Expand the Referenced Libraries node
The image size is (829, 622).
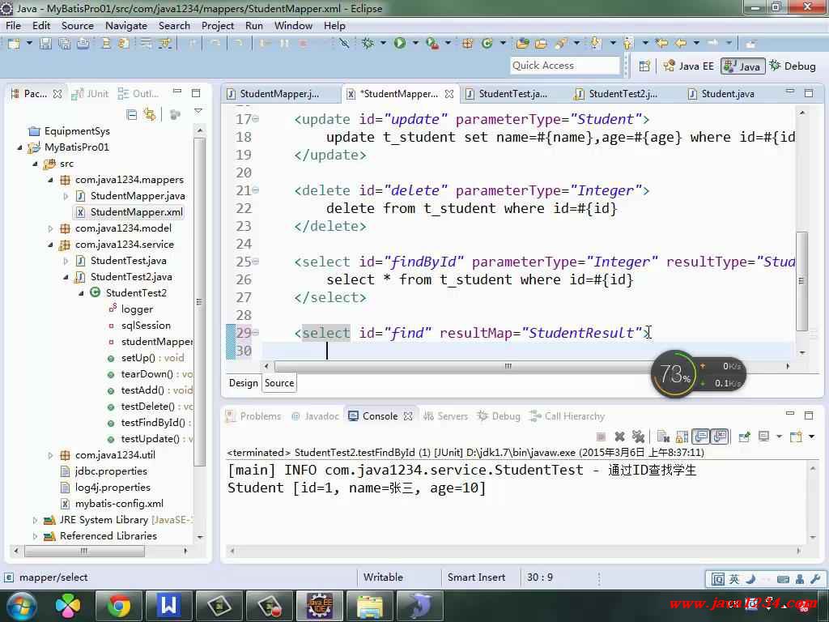pos(35,536)
